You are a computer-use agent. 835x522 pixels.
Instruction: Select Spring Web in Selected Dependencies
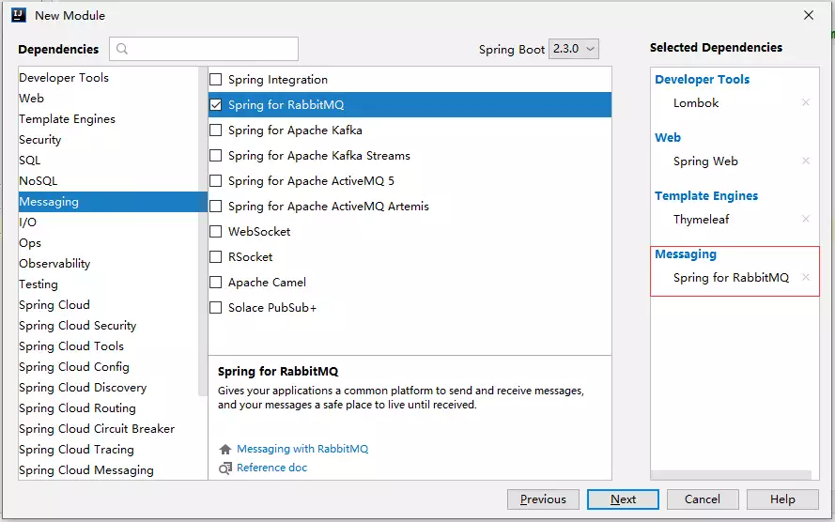point(705,161)
